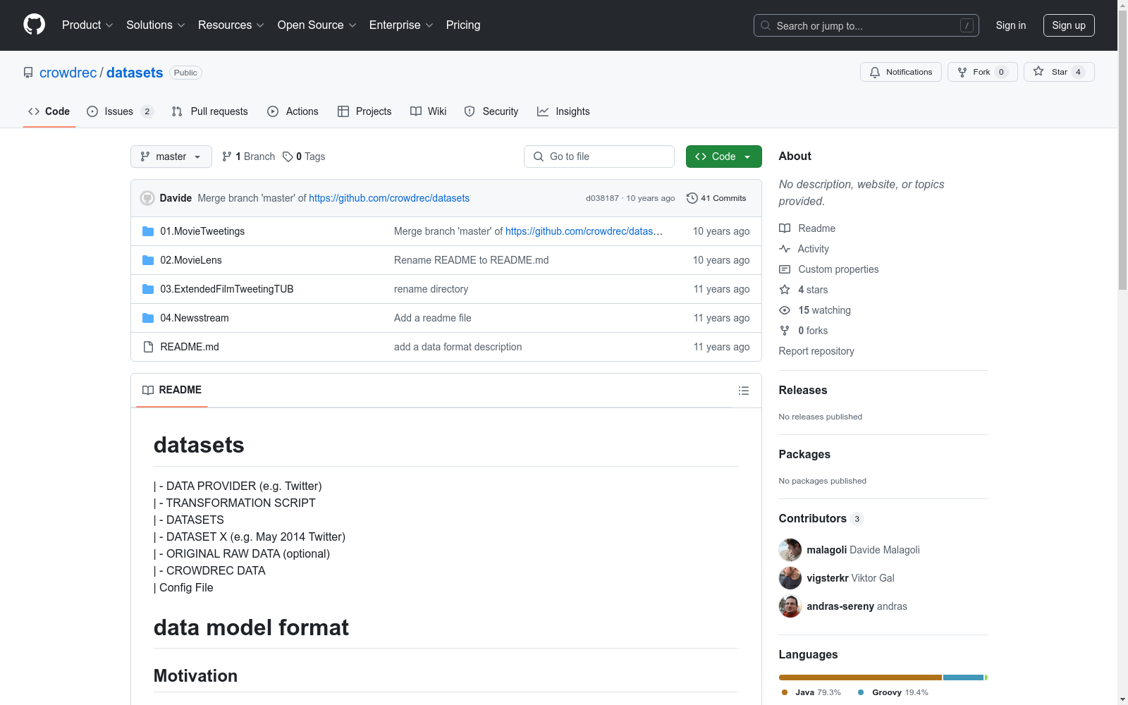1128x705 pixels.
Task: Open the Security tab
Action: 491,111
